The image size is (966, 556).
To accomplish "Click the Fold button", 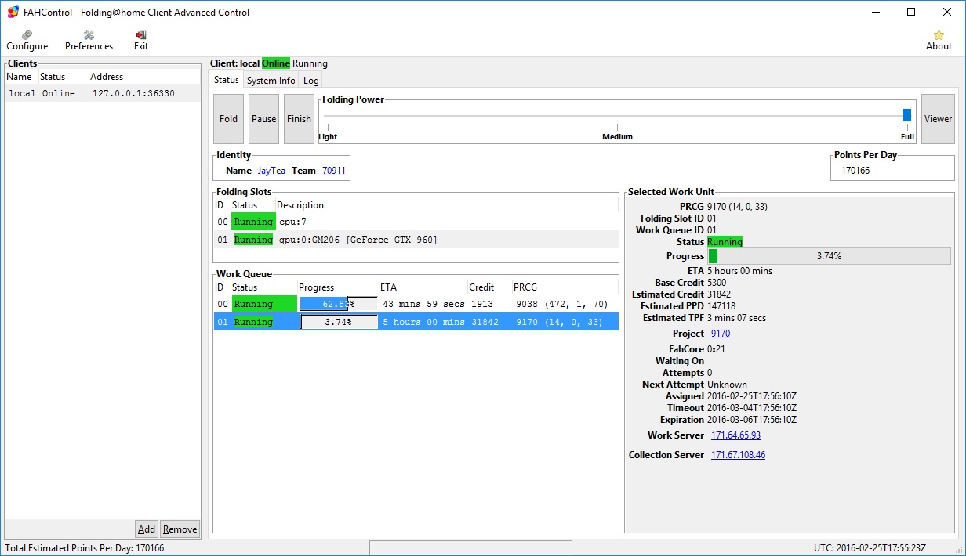I will tap(228, 119).
